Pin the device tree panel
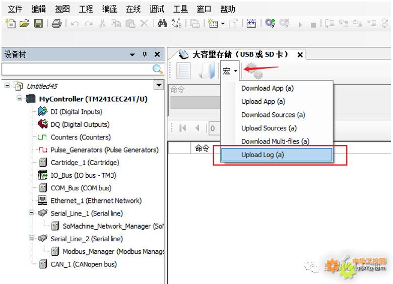The height and width of the screenshot is (284, 393). tap(145, 54)
